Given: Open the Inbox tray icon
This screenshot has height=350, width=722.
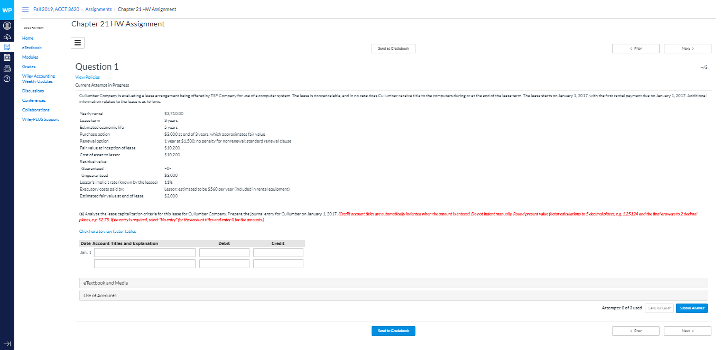Looking at the screenshot, I should [7, 68].
